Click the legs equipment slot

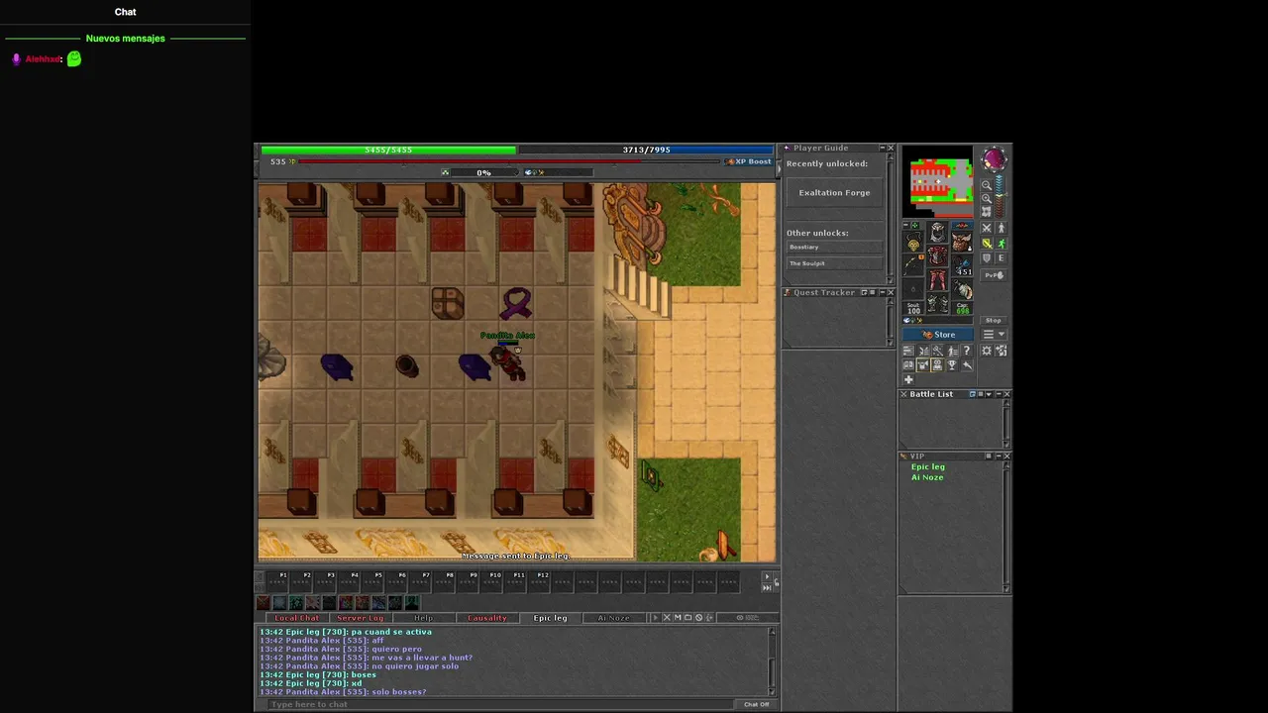point(937,278)
